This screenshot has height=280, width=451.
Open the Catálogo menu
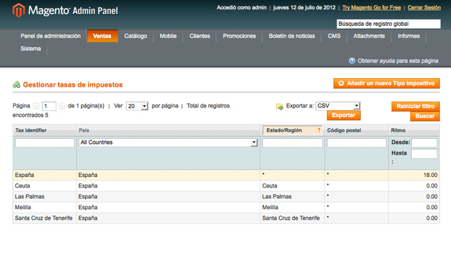(135, 36)
